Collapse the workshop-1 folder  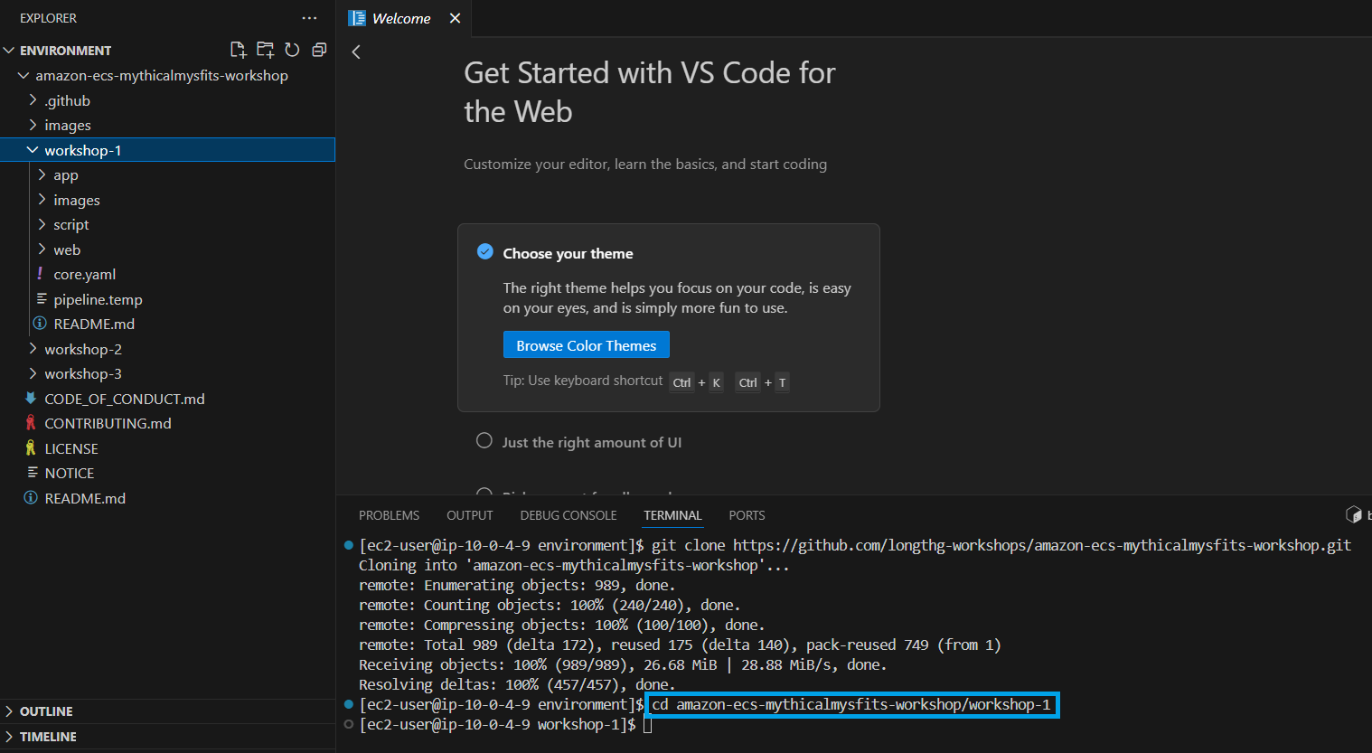pyautogui.click(x=82, y=150)
